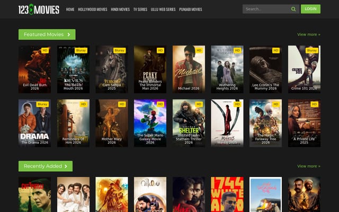Click the search magnifier icon
Viewport: 339px width, 212px height.
point(293,9)
